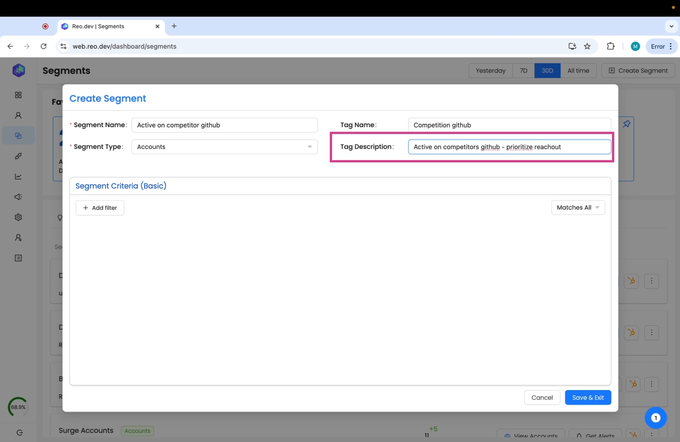Open the rocket icon in sidebar
The height and width of the screenshot is (442, 680).
point(18,156)
